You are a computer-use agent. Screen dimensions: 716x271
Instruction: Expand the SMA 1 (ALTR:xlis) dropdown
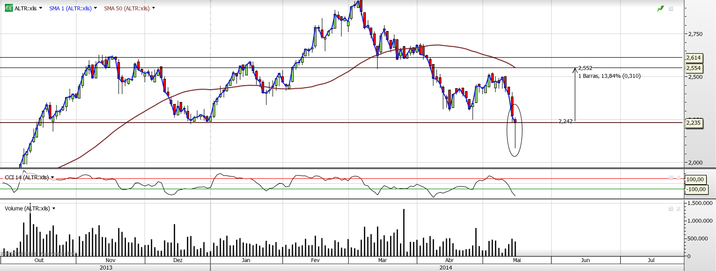[95, 8]
